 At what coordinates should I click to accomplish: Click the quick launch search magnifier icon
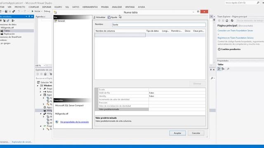pos(258,3)
